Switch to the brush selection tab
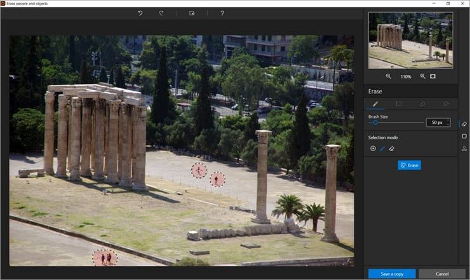 375,103
